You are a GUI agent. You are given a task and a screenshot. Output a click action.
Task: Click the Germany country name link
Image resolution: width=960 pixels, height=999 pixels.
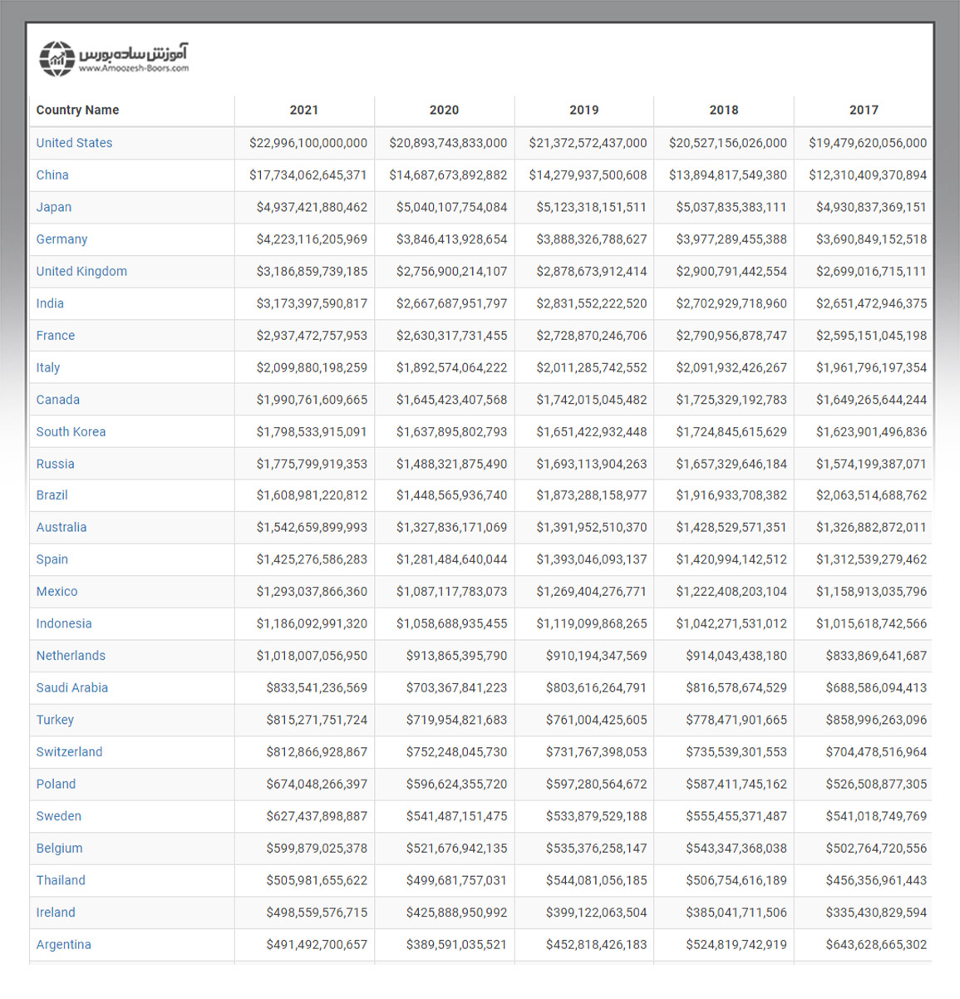(x=62, y=239)
